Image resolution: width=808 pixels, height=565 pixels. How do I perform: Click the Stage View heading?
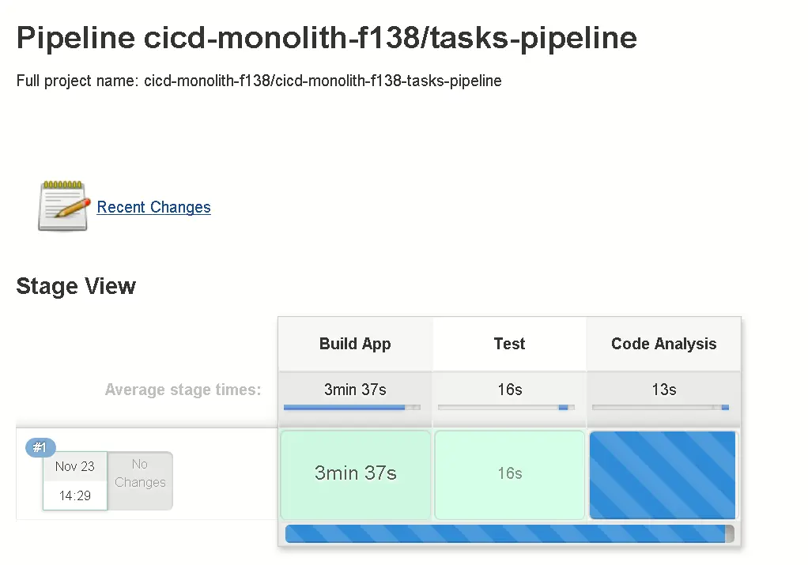[76, 286]
